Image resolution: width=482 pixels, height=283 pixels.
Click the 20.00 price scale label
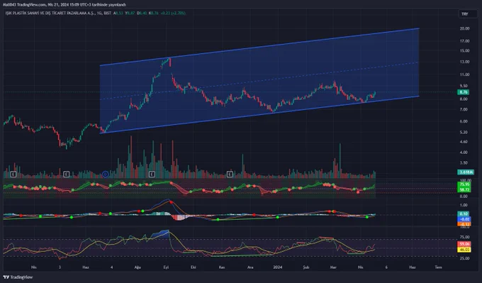[x=464, y=28]
